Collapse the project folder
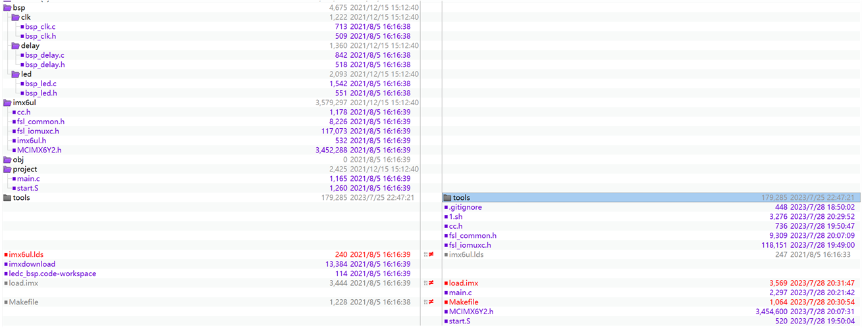This screenshot has height=328, width=864. pos(7,170)
